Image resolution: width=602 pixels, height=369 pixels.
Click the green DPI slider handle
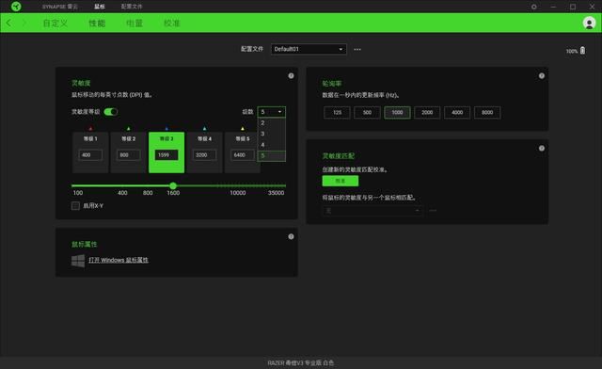173,185
